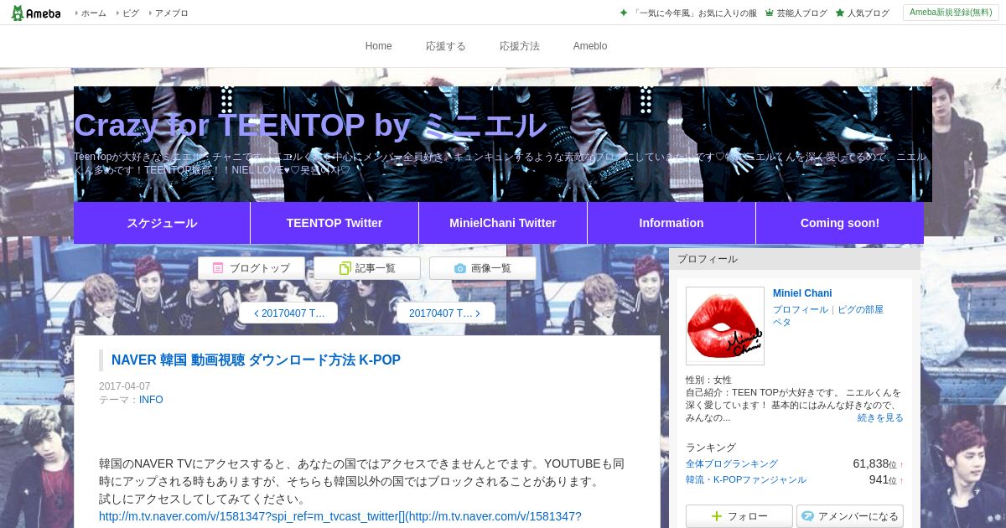Open the アメブロ link in top bar
This screenshot has width=1006, height=528.
pos(171,13)
